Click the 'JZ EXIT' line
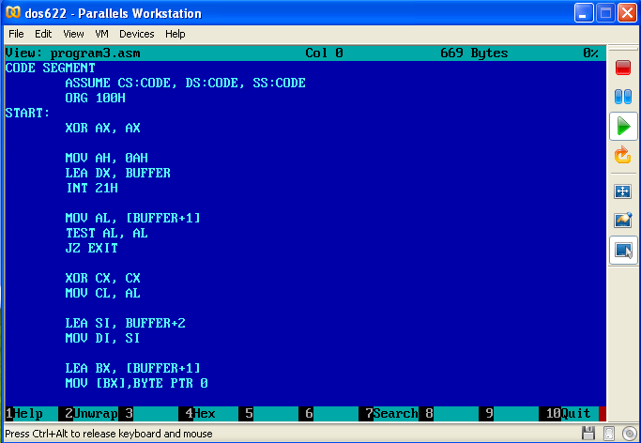The width and height of the screenshot is (641, 443). [x=92, y=248]
